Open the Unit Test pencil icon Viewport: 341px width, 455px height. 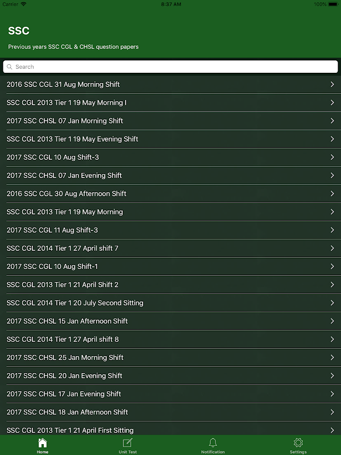[128, 443]
